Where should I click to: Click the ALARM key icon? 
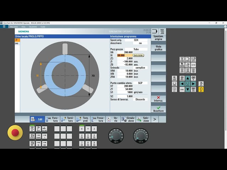coord(188,65)
